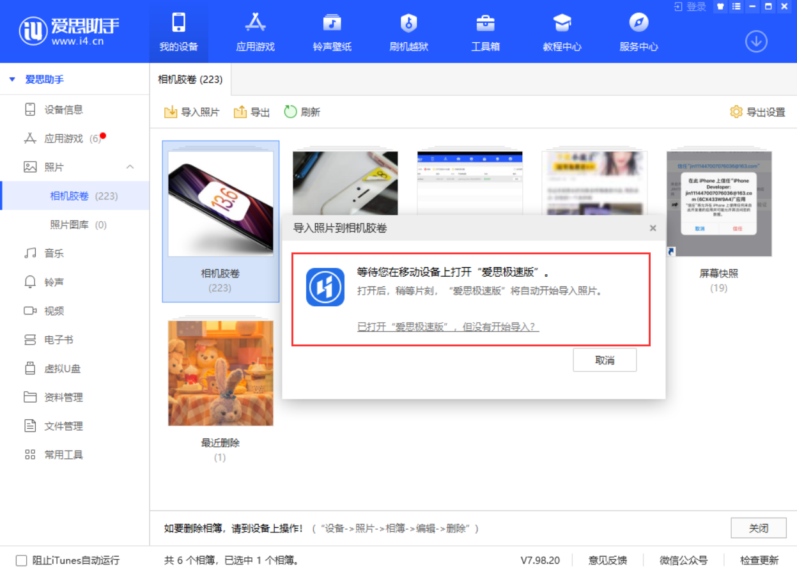Click the 微信公众号 status bar link
The height and width of the screenshot is (572, 797).
point(684,560)
